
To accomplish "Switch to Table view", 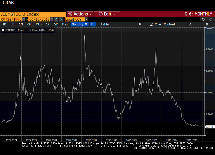I will pos(105,24).
